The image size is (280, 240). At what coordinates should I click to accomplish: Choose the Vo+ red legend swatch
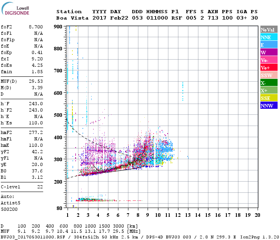pos(269,68)
